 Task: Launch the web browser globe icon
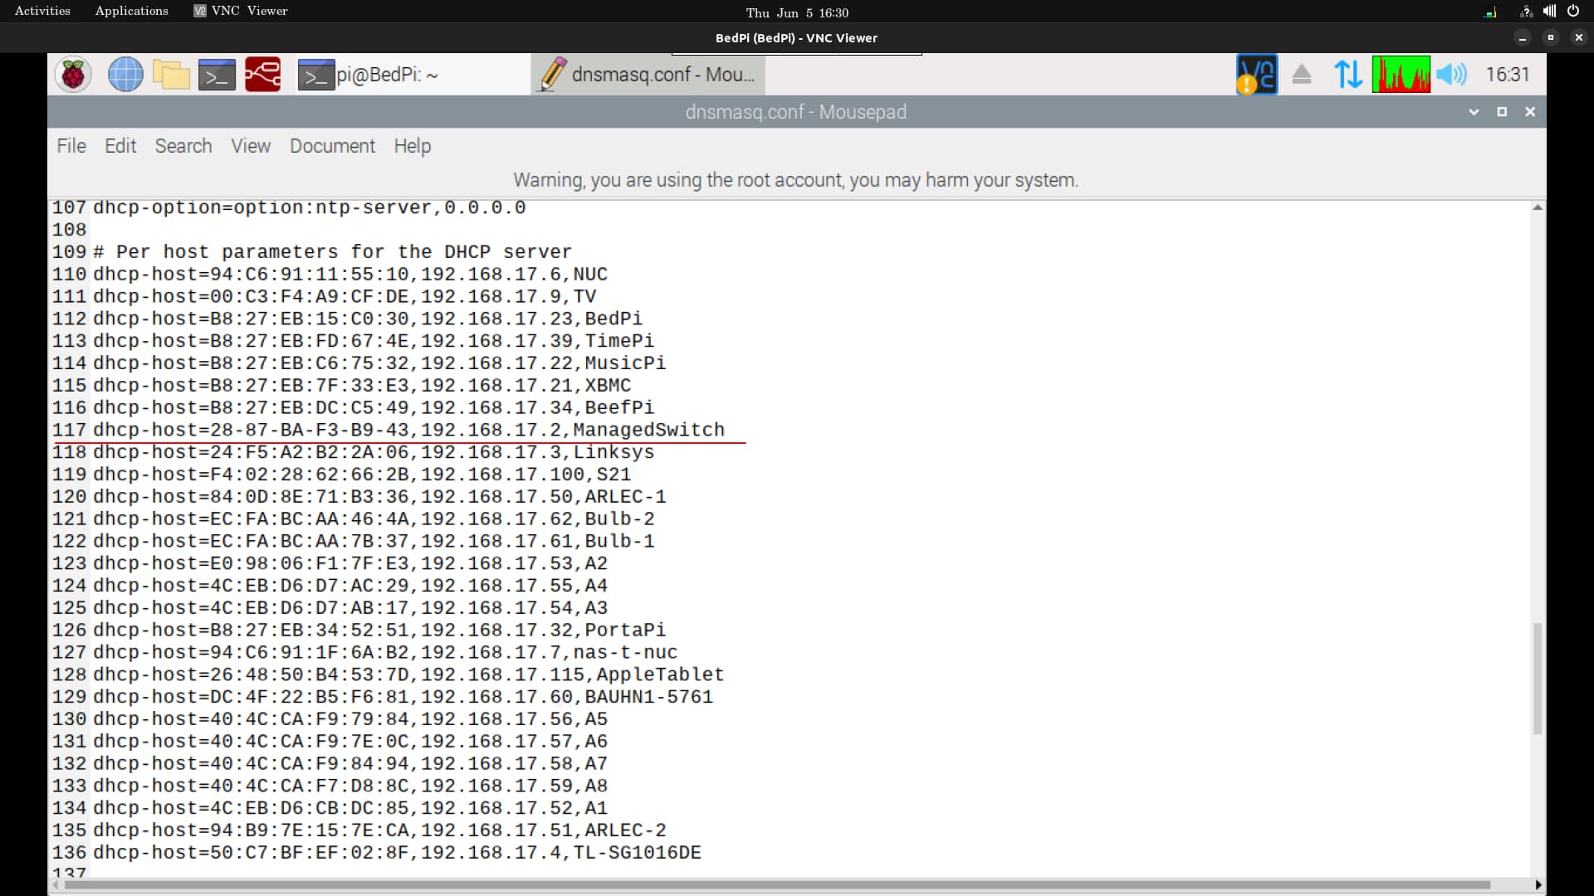coord(125,75)
